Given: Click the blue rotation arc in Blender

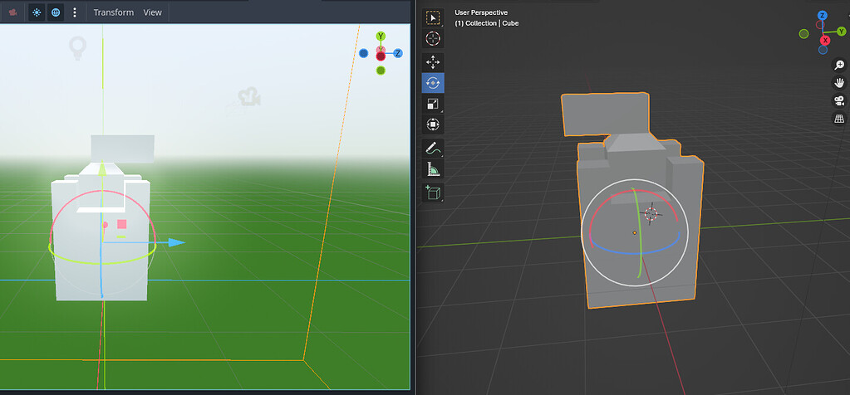Looking at the screenshot, I should [x=634, y=253].
